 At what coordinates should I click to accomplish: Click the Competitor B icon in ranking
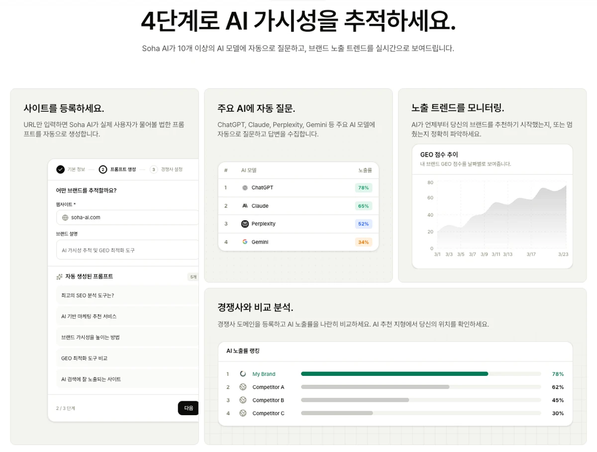coord(243,400)
